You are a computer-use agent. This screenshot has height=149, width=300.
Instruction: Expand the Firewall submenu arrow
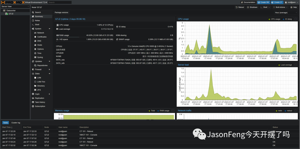(x=49, y=69)
